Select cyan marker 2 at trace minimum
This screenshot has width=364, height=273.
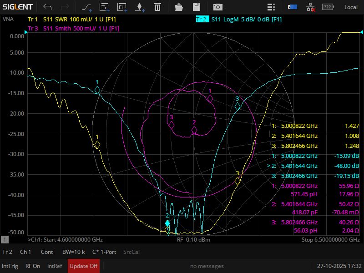(167, 223)
